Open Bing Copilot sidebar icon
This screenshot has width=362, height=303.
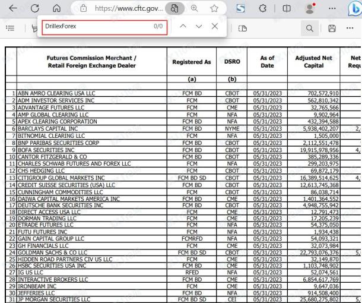(355, 9)
